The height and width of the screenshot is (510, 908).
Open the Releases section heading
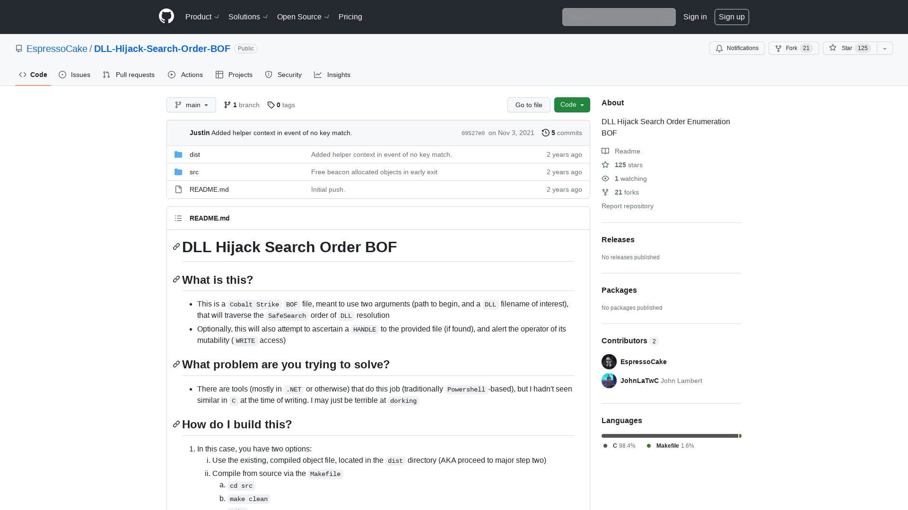[x=618, y=239]
